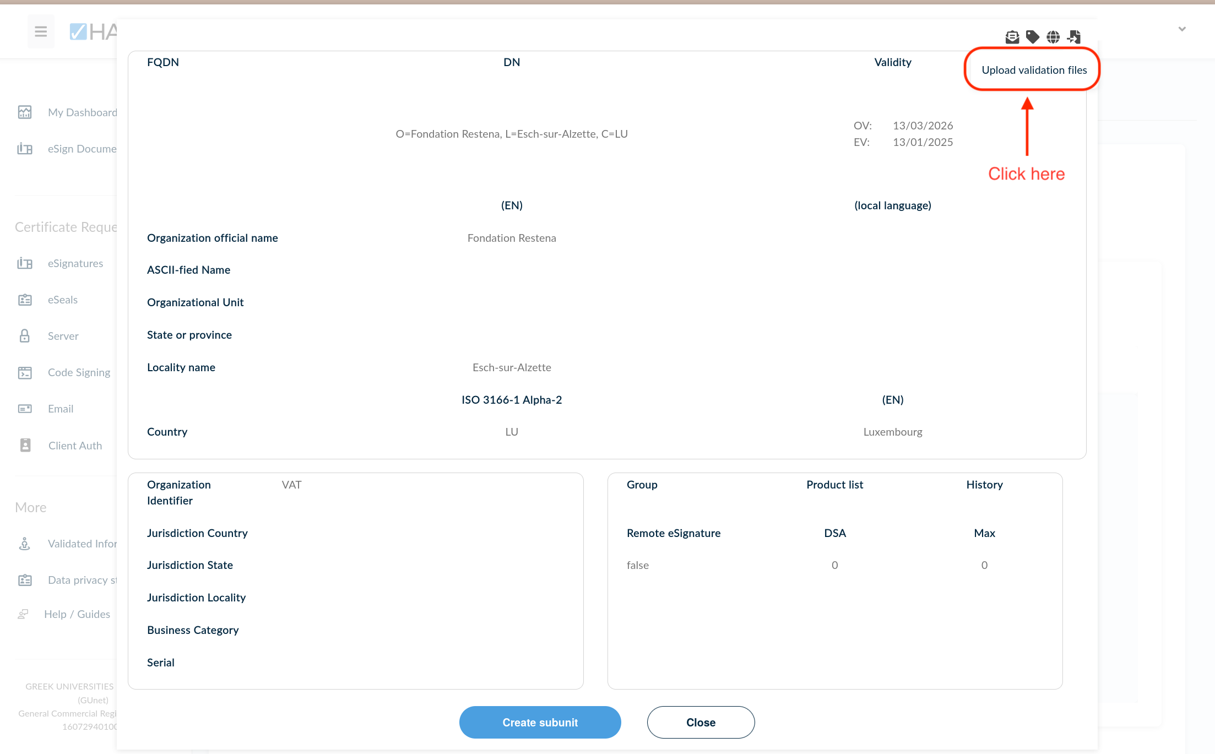This screenshot has width=1215, height=754.
Task: Expand the top-right chevron dropdown
Action: click(1182, 29)
